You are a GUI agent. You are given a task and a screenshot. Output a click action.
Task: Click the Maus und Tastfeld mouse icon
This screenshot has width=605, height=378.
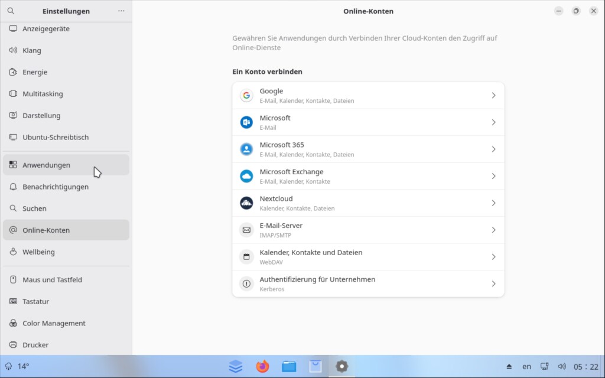(13, 279)
